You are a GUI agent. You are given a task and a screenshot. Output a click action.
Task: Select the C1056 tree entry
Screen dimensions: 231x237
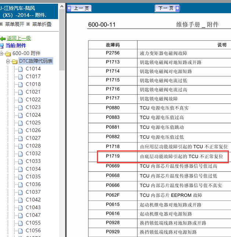33,230
